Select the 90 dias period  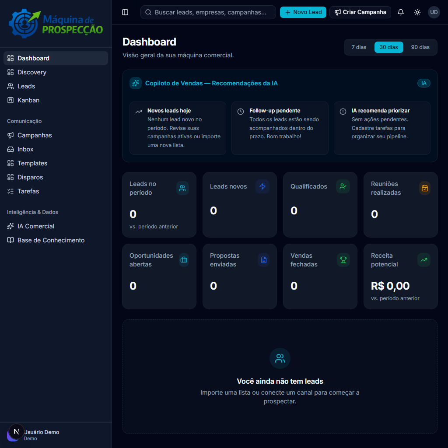point(420,47)
